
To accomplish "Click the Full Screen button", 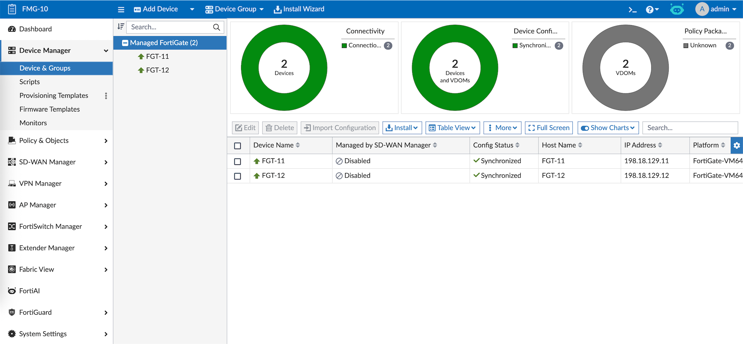I will [548, 128].
